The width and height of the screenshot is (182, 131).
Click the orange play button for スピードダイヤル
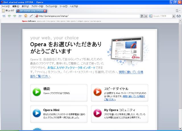point(98,92)
